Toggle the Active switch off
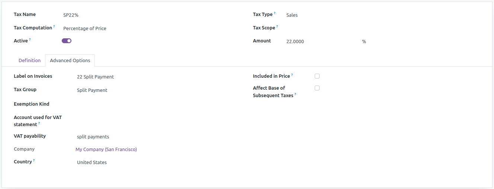The image size is (494, 189). (x=67, y=41)
